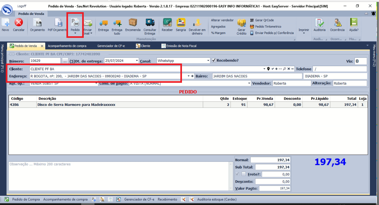Expand the Cond. de pagto dropdown

[249, 83]
